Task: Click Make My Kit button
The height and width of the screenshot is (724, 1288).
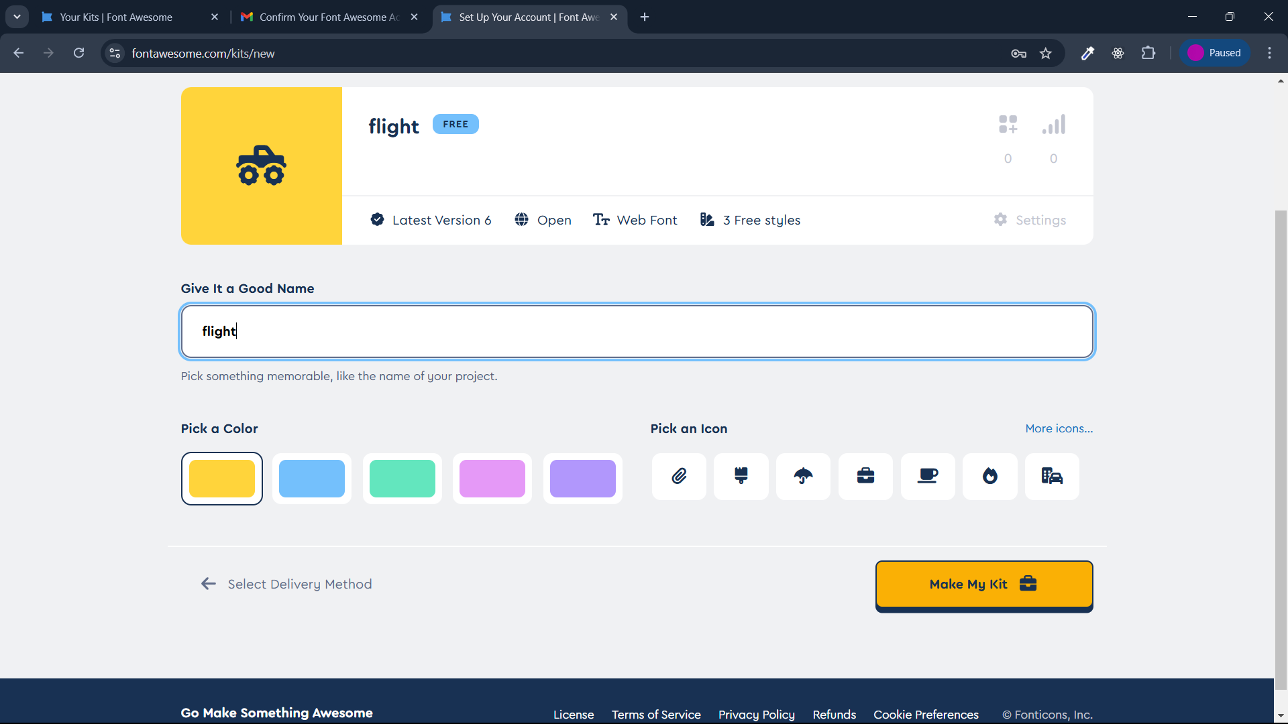Action: click(984, 585)
